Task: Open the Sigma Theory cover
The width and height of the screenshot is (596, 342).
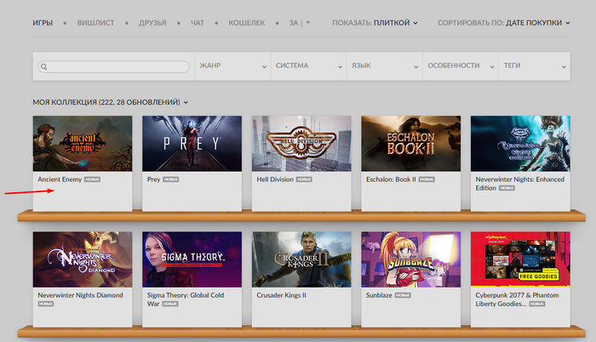Action: click(192, 259)
